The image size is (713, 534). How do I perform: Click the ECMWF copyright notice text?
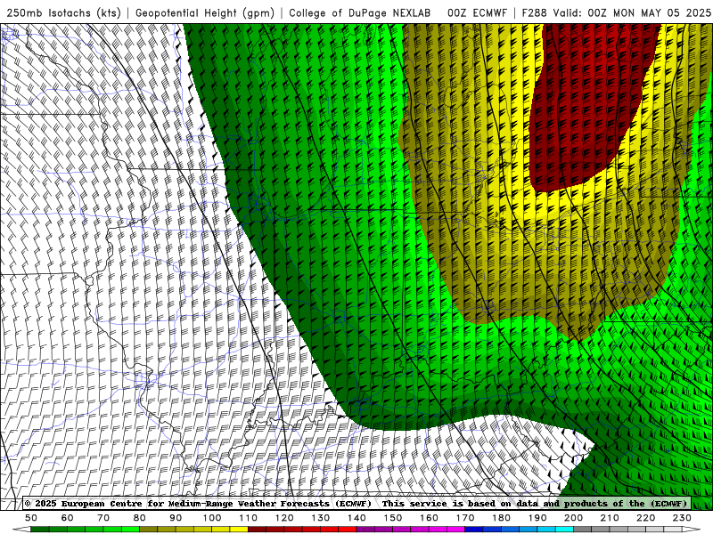[198, 504]
